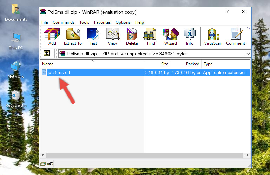Run the Test archive tool
Screen dimensions: 270x175
(x=93, y=36)
